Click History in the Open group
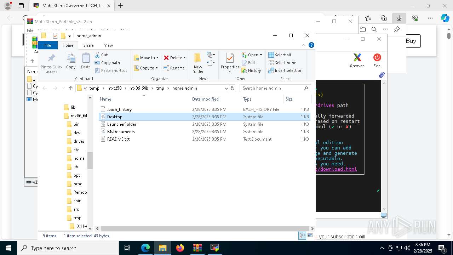453x255 pixels. [251, 70]
